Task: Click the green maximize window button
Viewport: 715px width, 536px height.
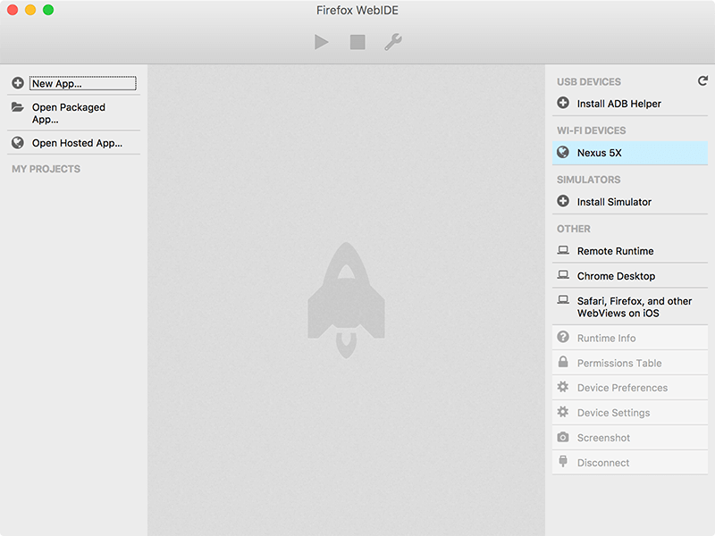Action: click(48, 10)
